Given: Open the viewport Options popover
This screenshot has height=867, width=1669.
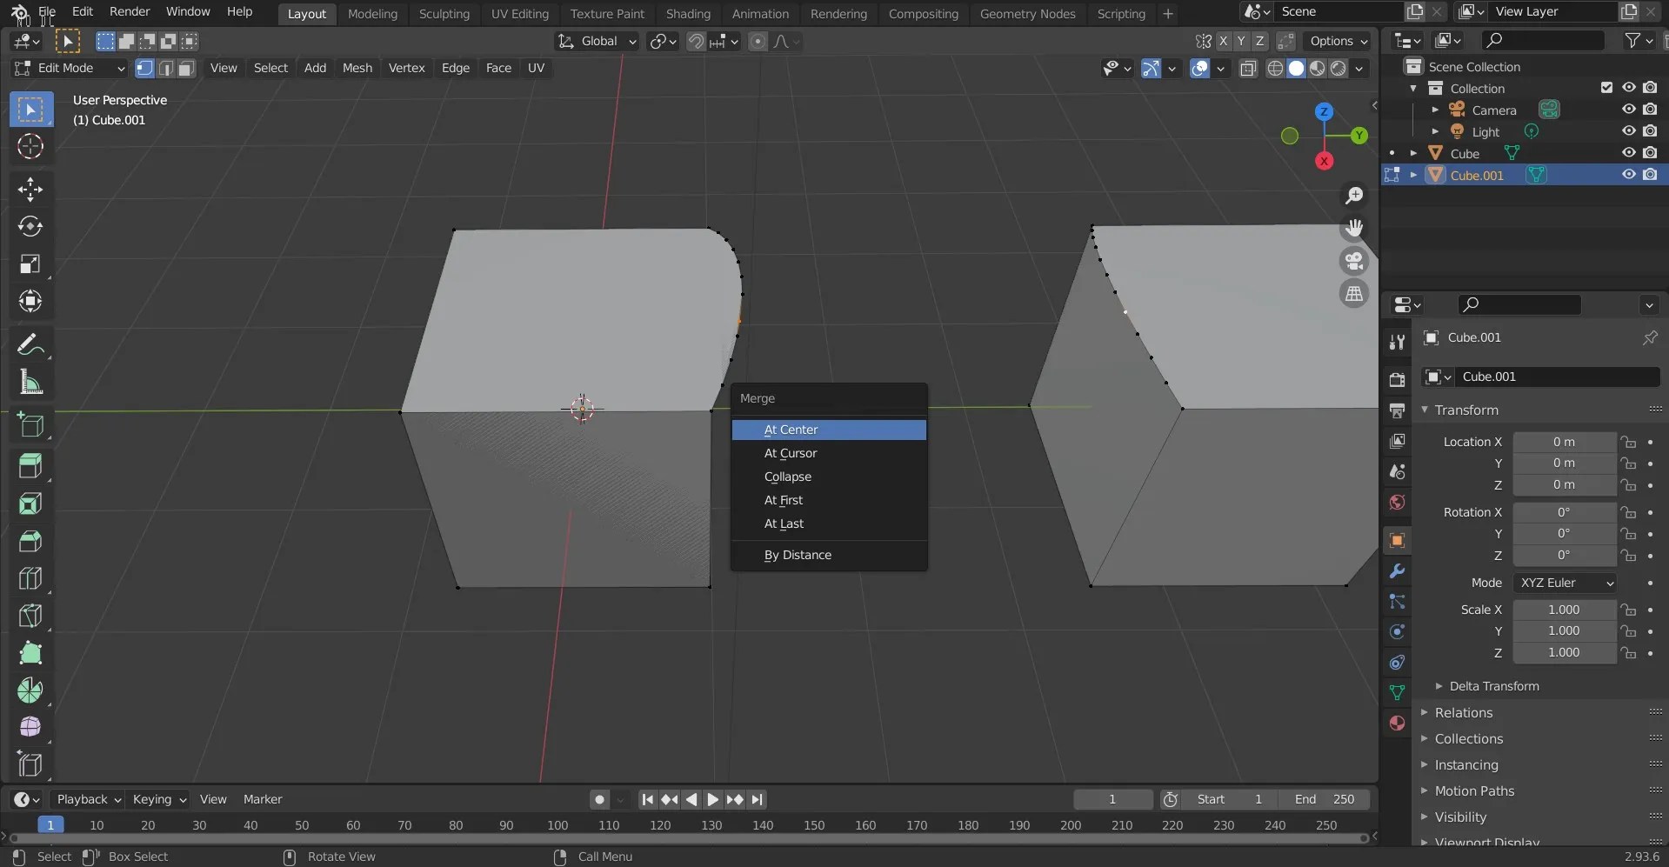Looking at the screenshot, I should (x=1338, y=41).
